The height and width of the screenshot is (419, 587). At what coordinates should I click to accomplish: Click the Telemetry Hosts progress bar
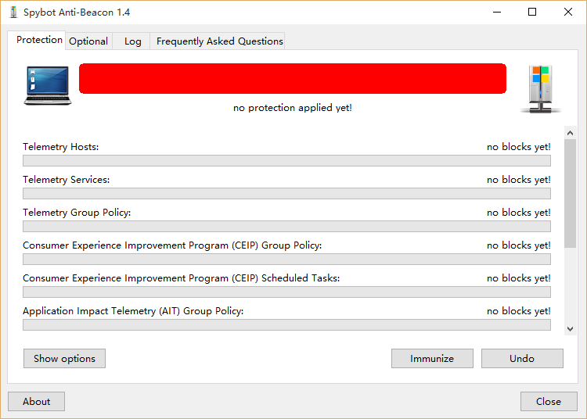[x=286, y=161]
